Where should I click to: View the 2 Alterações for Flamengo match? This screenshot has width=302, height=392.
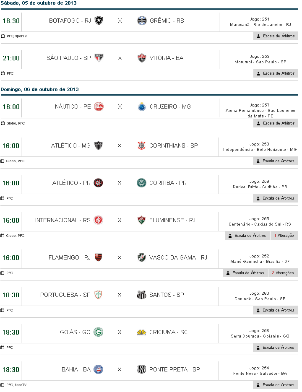(x=283, y=273)
